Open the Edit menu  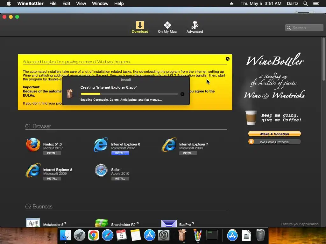(x=66, y=3)
